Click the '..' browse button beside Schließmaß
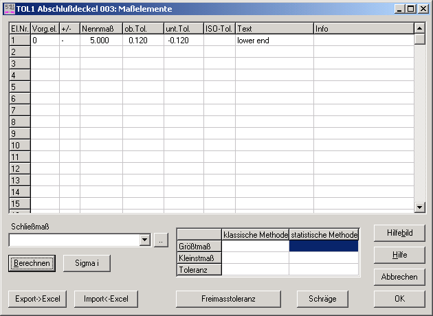Image resolution: width=433 pixels, height=316 pixels. pos(159,240)
